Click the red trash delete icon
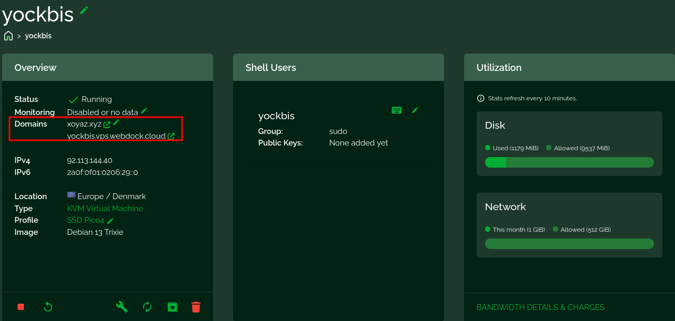Screen dimensions: 675x321 (196, 307)
